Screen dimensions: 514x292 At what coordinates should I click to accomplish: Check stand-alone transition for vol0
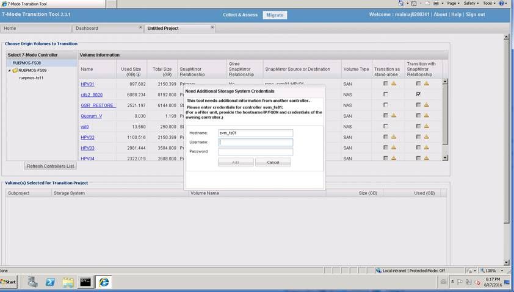tap(385, 127)
